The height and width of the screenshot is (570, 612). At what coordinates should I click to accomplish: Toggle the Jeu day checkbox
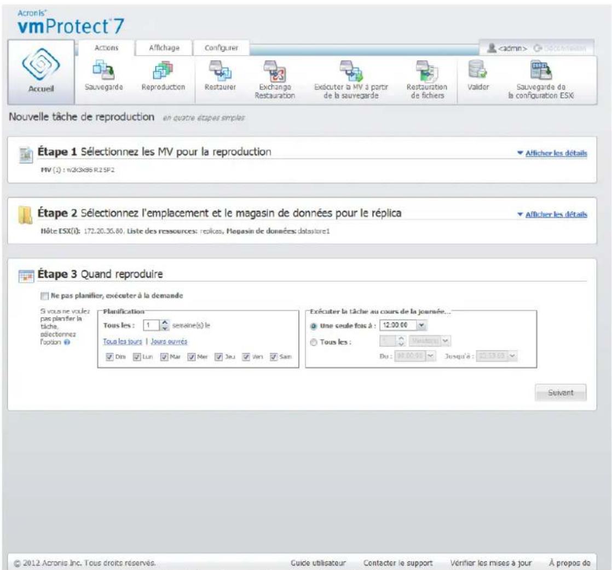218,357
